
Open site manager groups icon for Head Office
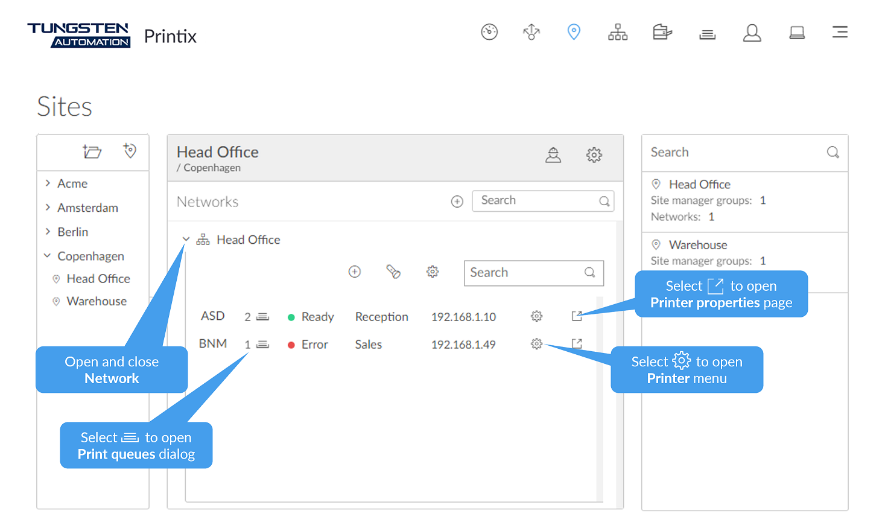(553, 155)
